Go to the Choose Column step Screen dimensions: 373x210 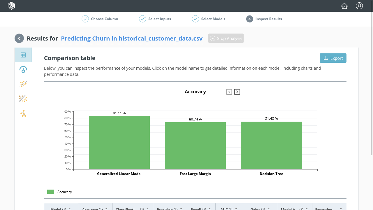[x=100, y=19]
